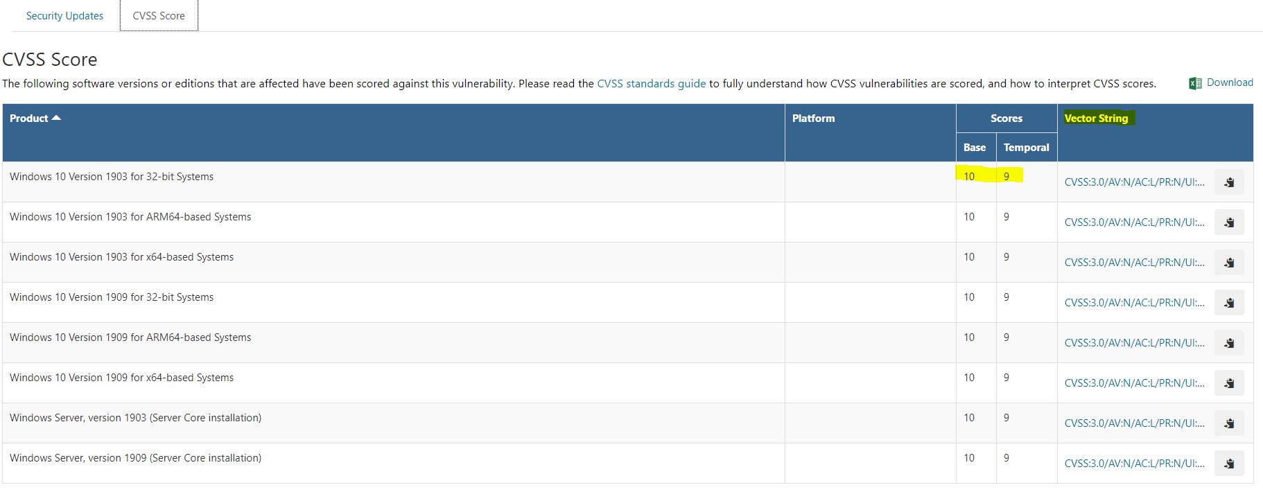This screenshot has height=492, width=1263.
Task: Click the Excel icon beside Download
Action: (1195, 83)
